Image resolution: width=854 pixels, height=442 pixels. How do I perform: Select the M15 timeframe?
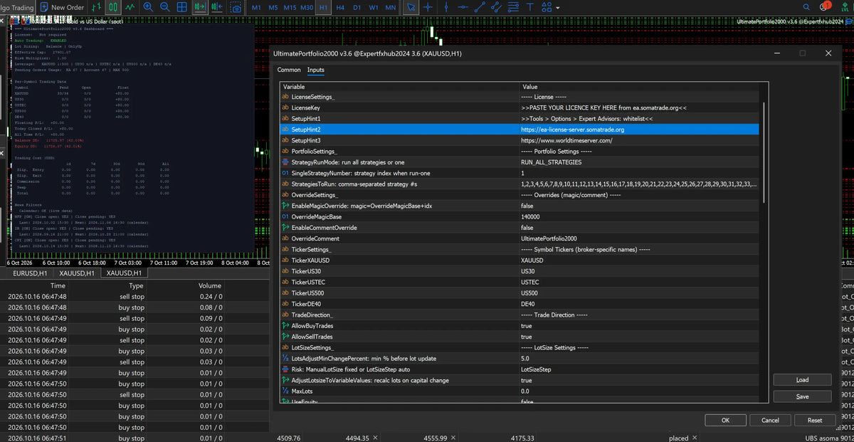click(290, 7)
